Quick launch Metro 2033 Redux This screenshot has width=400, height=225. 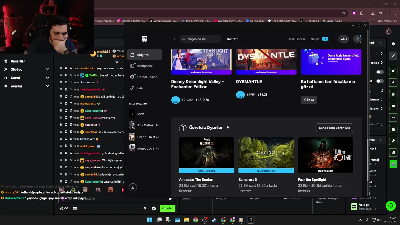pyautogui.click(x=144, y=148)
